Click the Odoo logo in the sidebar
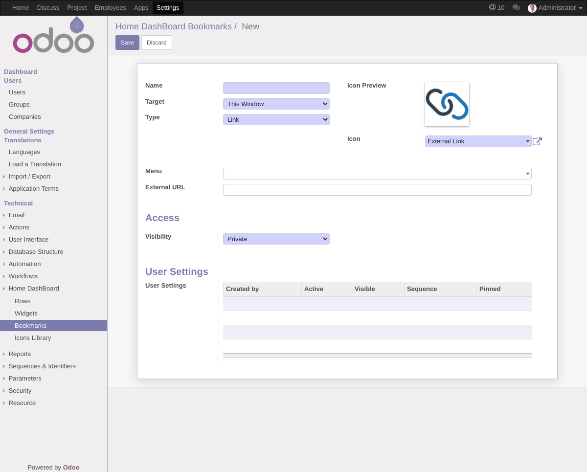 tap(53, 35)
